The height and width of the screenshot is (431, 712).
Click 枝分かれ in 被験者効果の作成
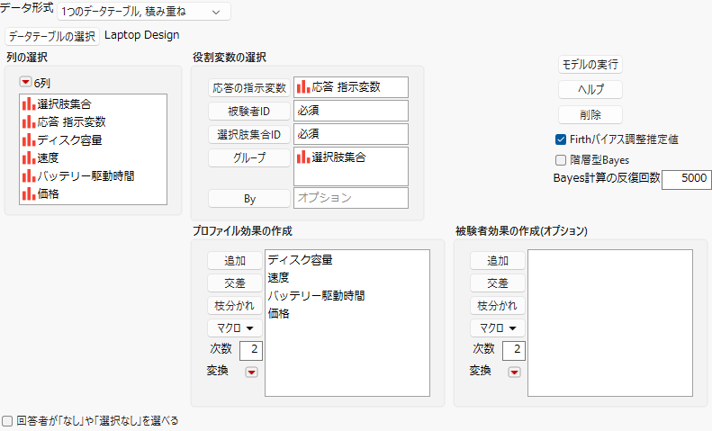(498, 306)
